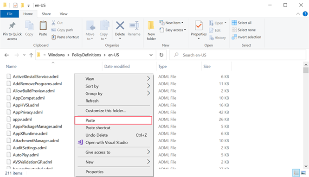
Task: Expand address bar history chevron
Action: point(151,55)
